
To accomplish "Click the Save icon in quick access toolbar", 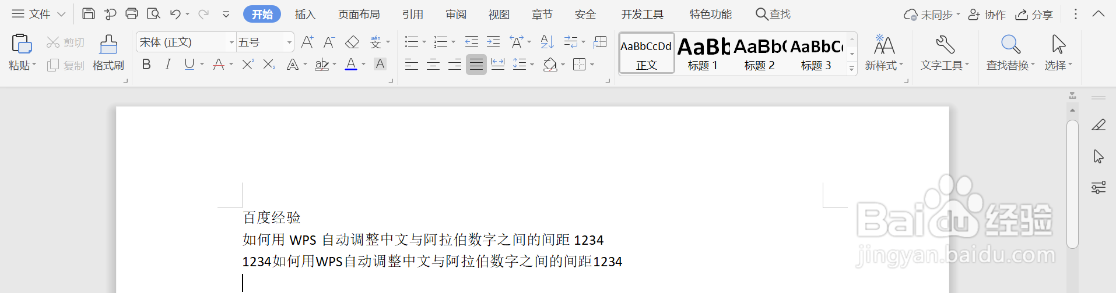I will coord(89,14).
